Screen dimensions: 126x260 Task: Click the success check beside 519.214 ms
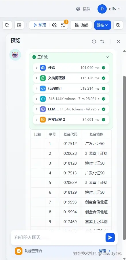tap(104, 88)
